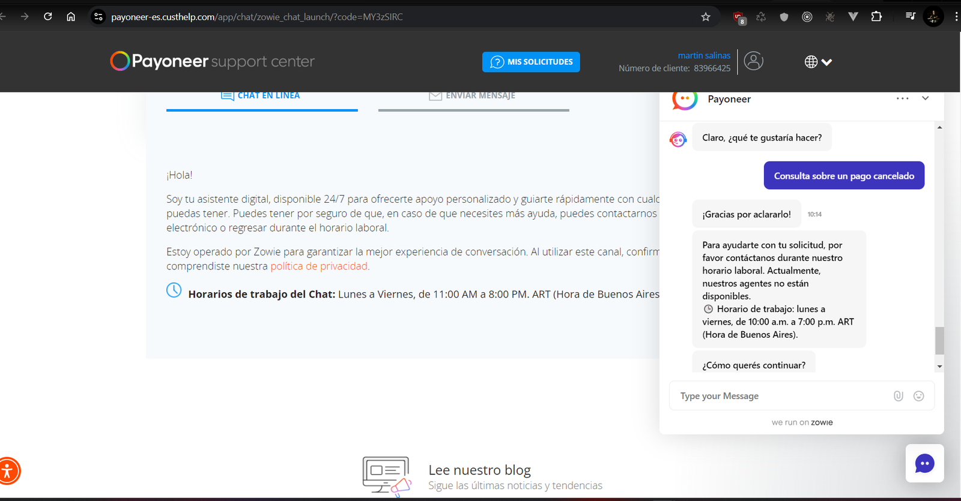Open the recycle-style extension icon
The height and width of the screenshot is (501, 961).
point(761,17)
